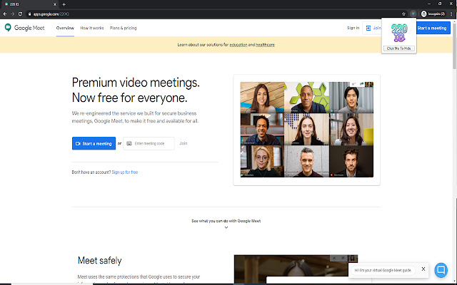457x285 pixels.
Task: Open the education solutions link
Action: tap(238, 45)
